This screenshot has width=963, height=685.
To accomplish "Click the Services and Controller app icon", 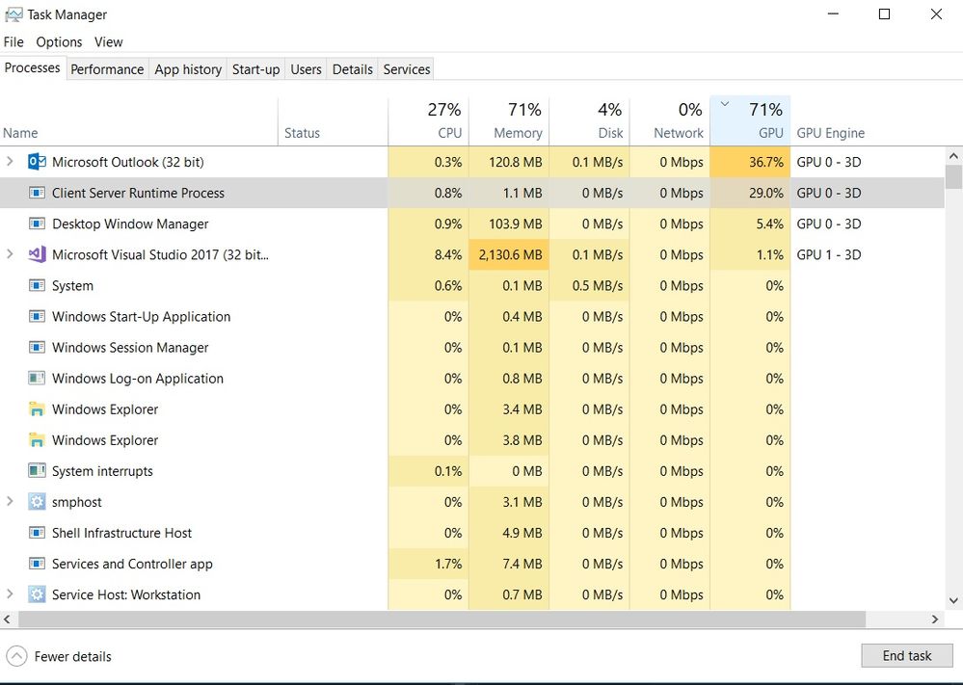I will coord(37,564).
